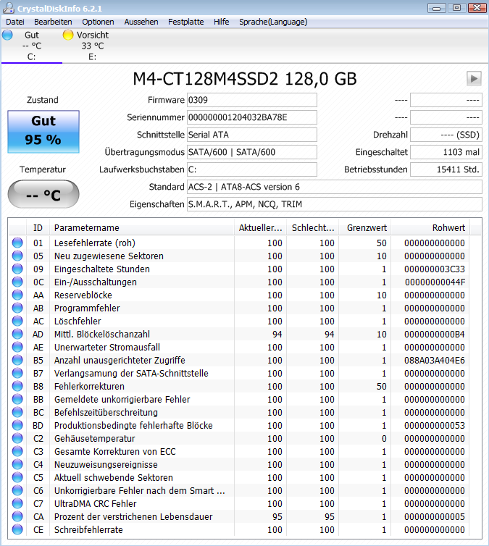Viewport: 489px width, 546px height.
Task: Click status icon of Schreibfehlerrate row
Action: pyautogui.click(x=17, y=529)
